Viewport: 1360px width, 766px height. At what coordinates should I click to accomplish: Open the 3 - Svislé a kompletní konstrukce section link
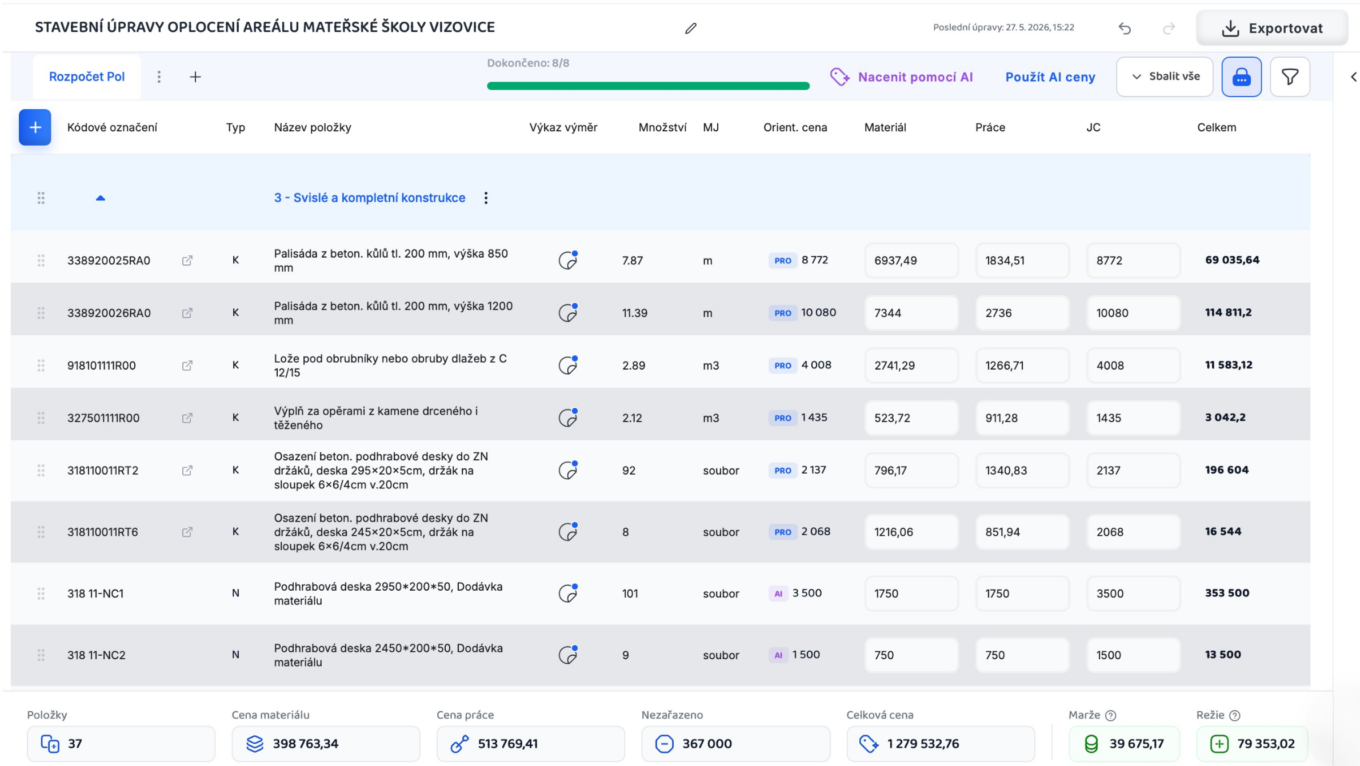[x=370, y=198]
